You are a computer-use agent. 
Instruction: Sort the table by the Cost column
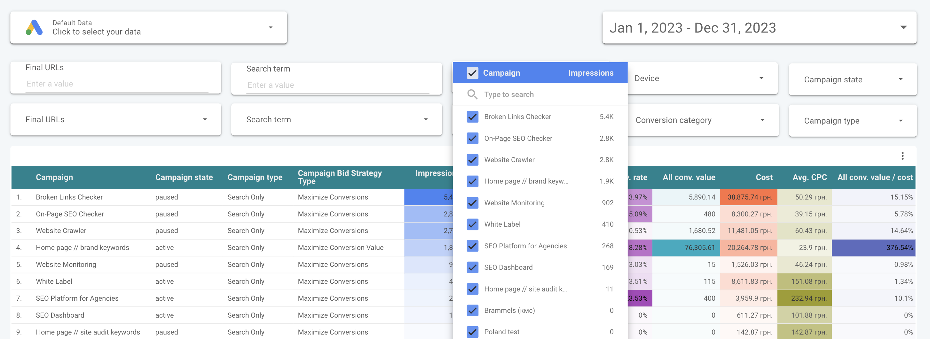coord(764,177)
